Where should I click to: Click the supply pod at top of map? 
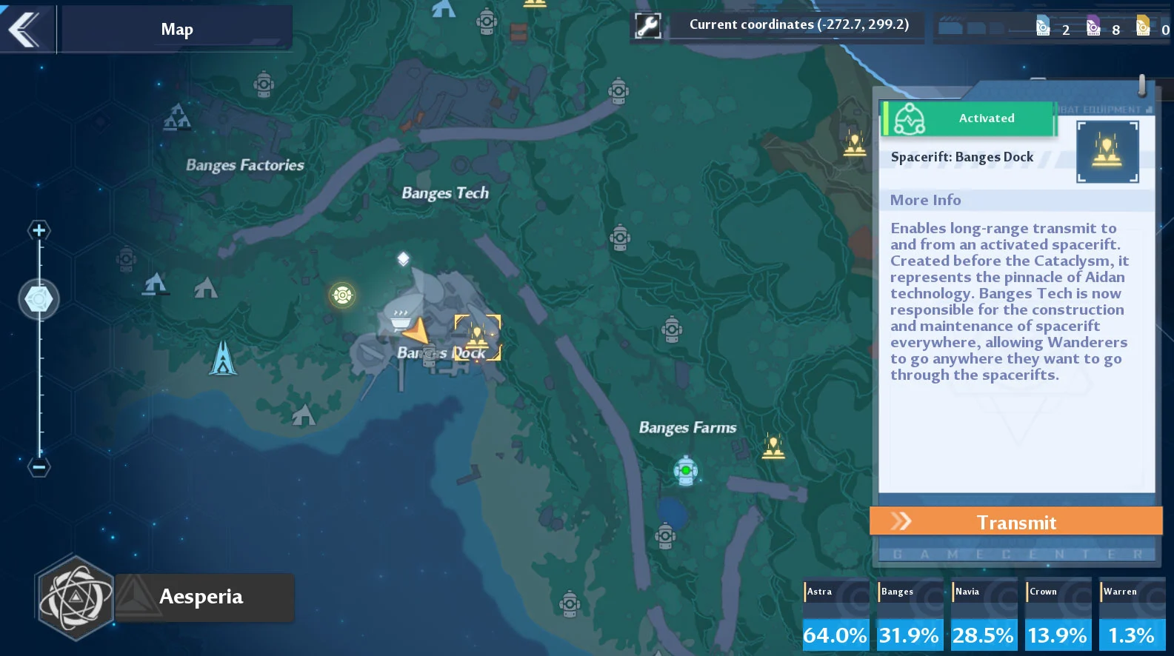pyautogui.click(x=487, y=21)
